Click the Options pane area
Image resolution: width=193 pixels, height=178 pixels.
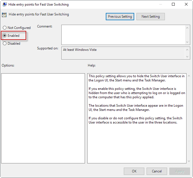43,118
